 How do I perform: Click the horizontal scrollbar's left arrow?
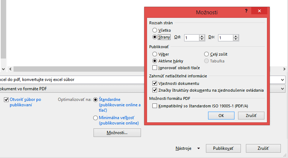pos(10,69)
